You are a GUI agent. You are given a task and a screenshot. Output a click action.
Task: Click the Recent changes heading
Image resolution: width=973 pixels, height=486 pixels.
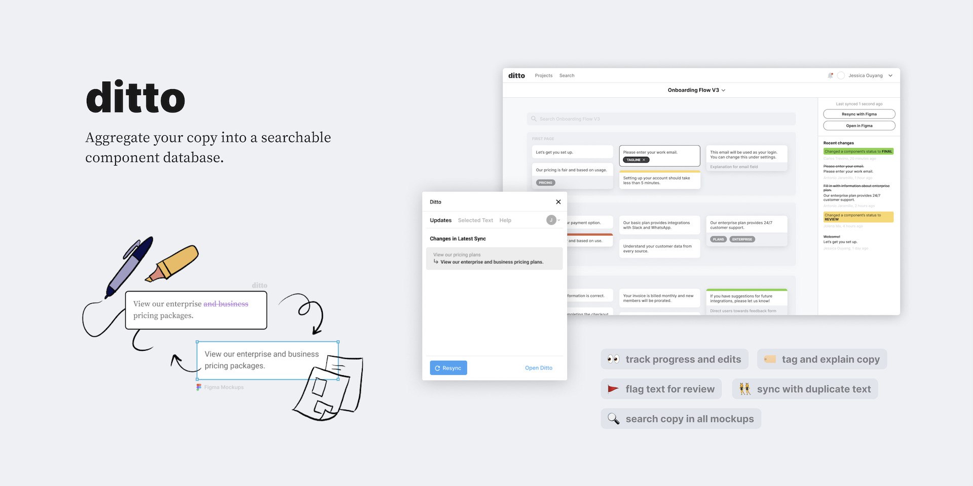point(838,143)
